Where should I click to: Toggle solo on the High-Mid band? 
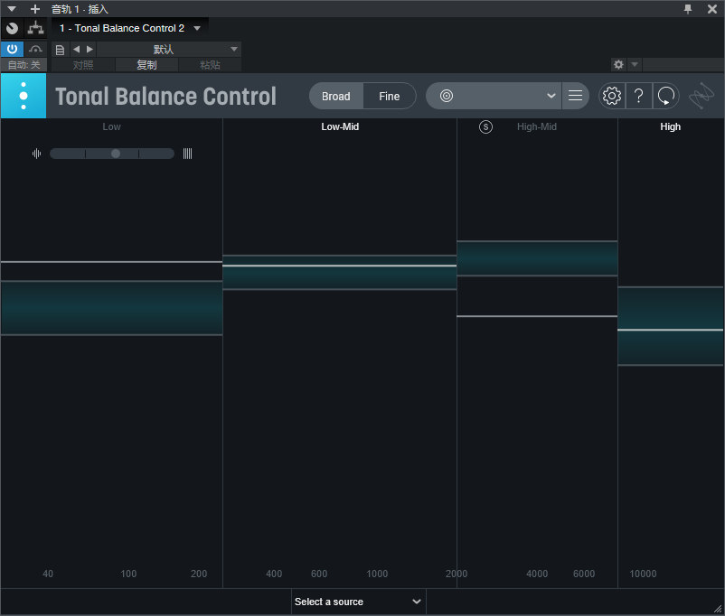tap(485, 126)
